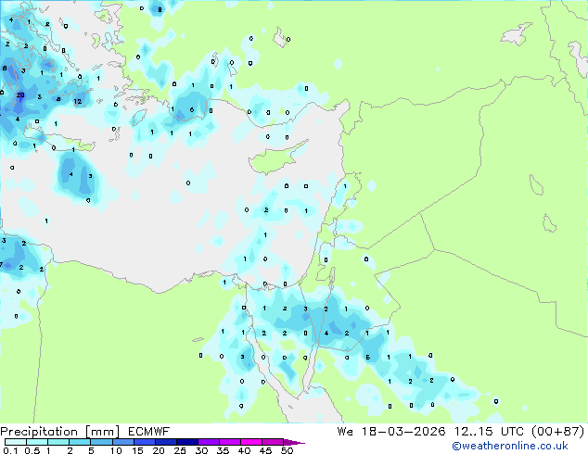Pick the 2–5 mm legend swatch
The width and height of the screenshot is (588, 454).
[x=80, y=442]
